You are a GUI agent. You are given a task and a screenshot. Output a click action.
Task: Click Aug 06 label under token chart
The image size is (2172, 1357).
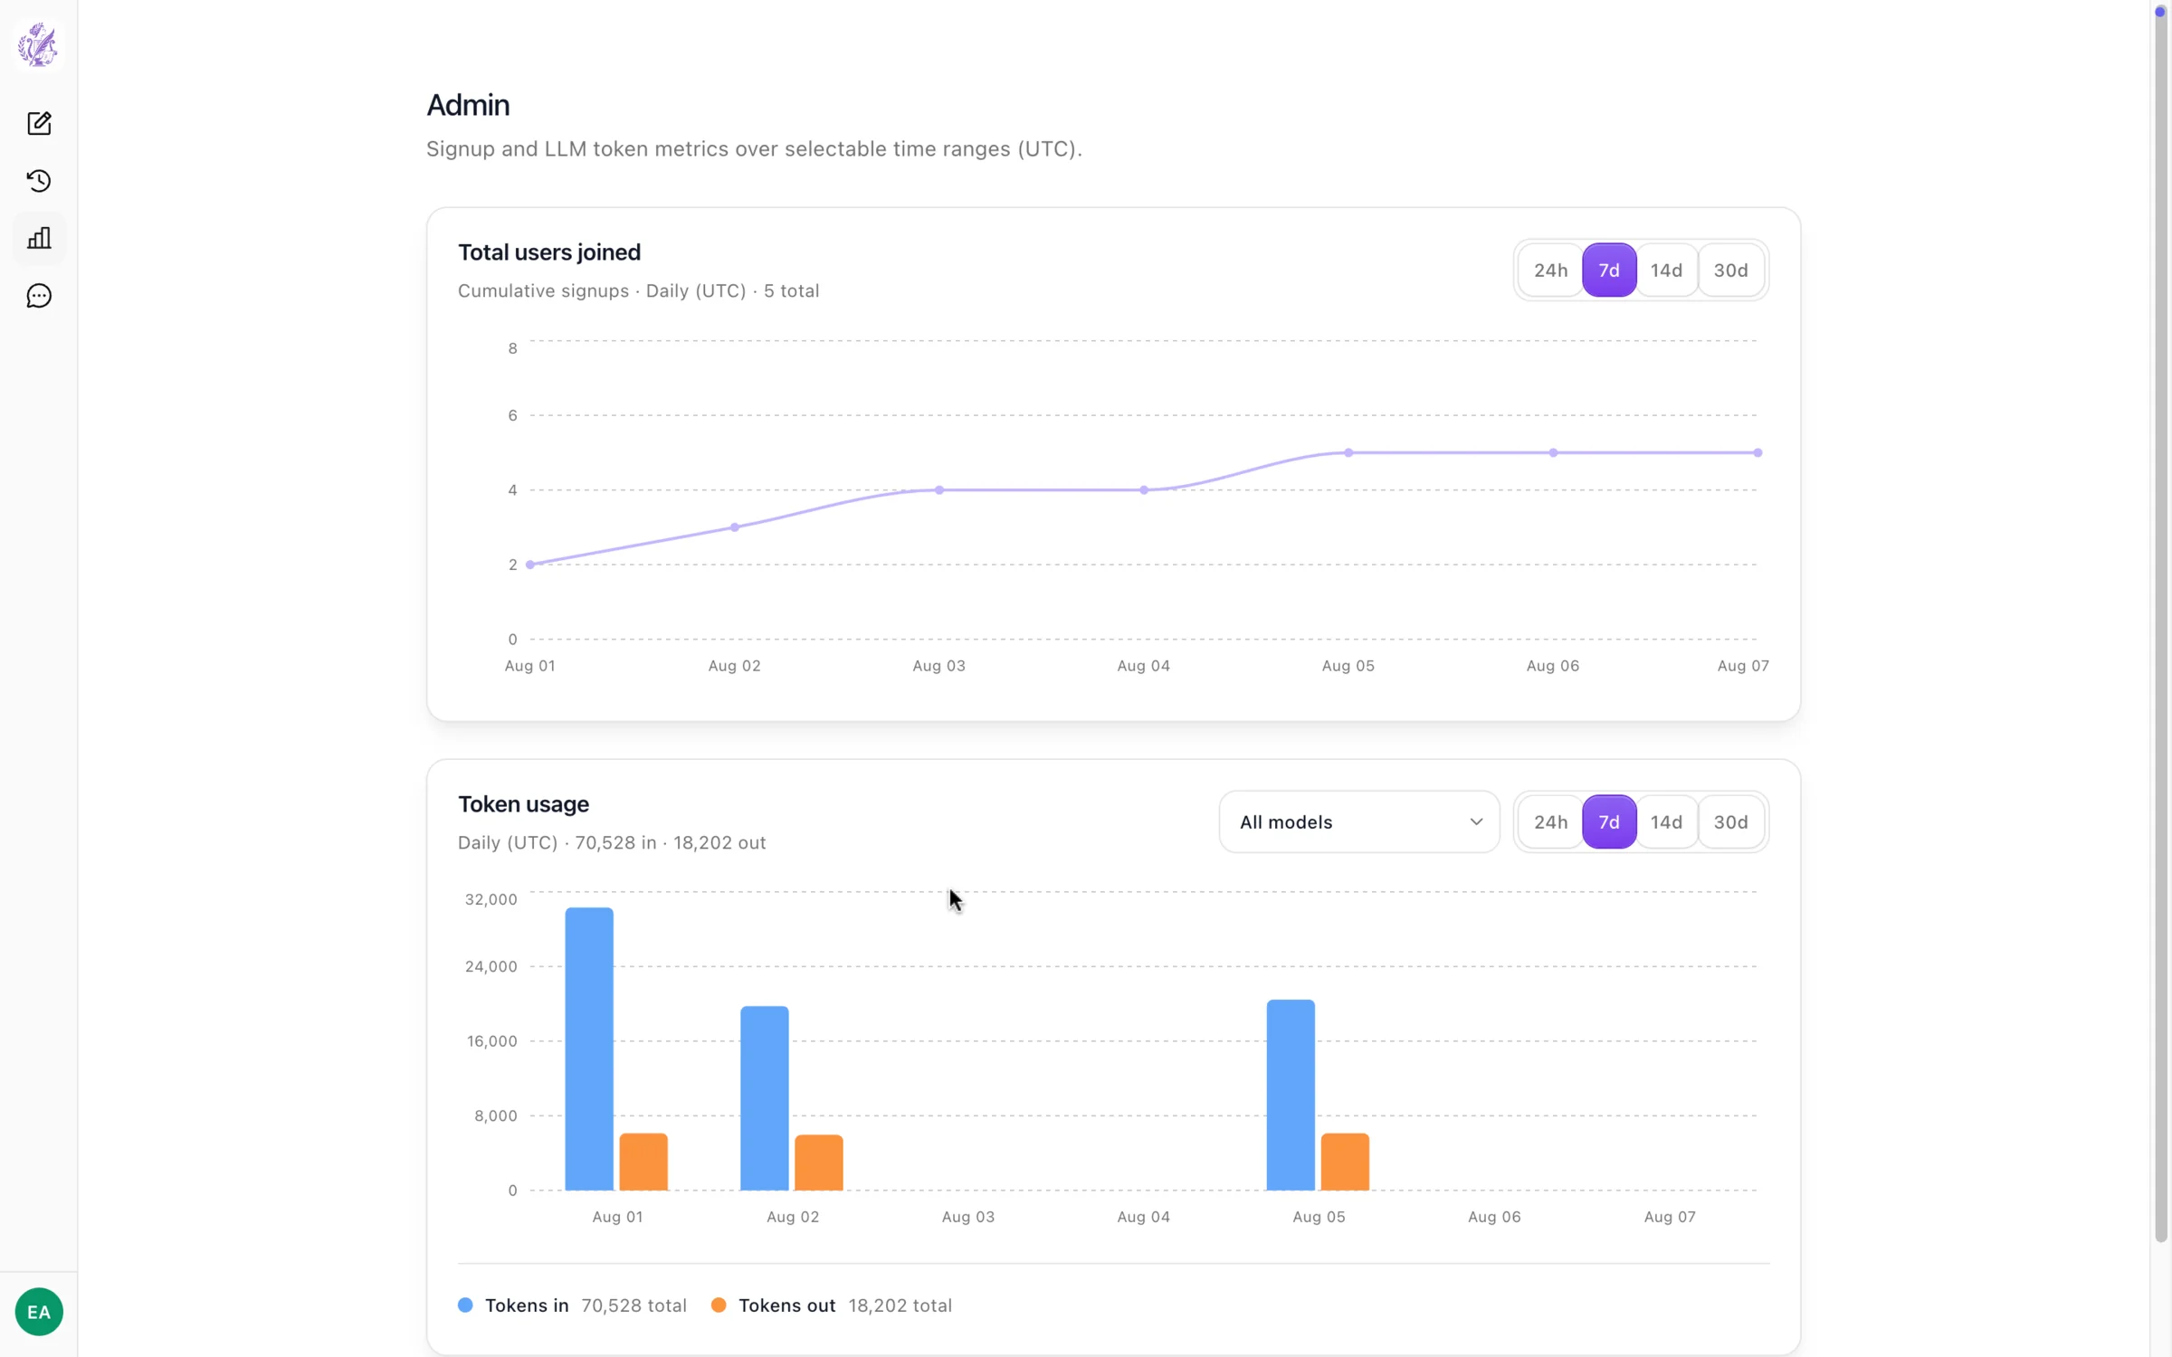[1494, 1217]
